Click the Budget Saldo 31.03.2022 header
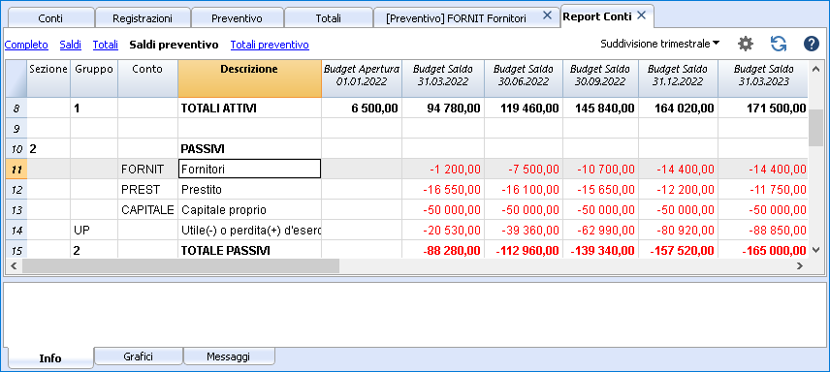 point(443,78)
